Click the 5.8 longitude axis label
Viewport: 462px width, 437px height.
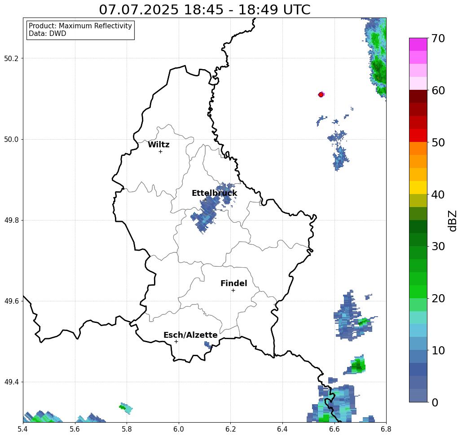click(127, 429)
